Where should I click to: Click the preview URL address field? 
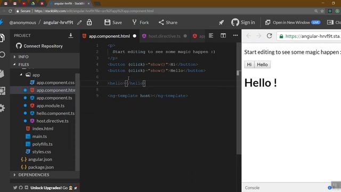(x=309, y=36)
